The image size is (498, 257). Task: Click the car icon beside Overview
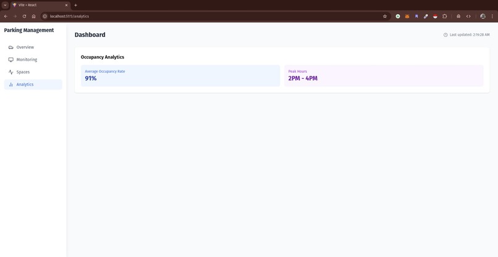pyautogui.click(x=11, y=47)
